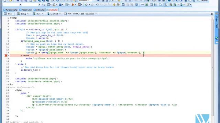Click the blue framed image icon

coord(123,5)
